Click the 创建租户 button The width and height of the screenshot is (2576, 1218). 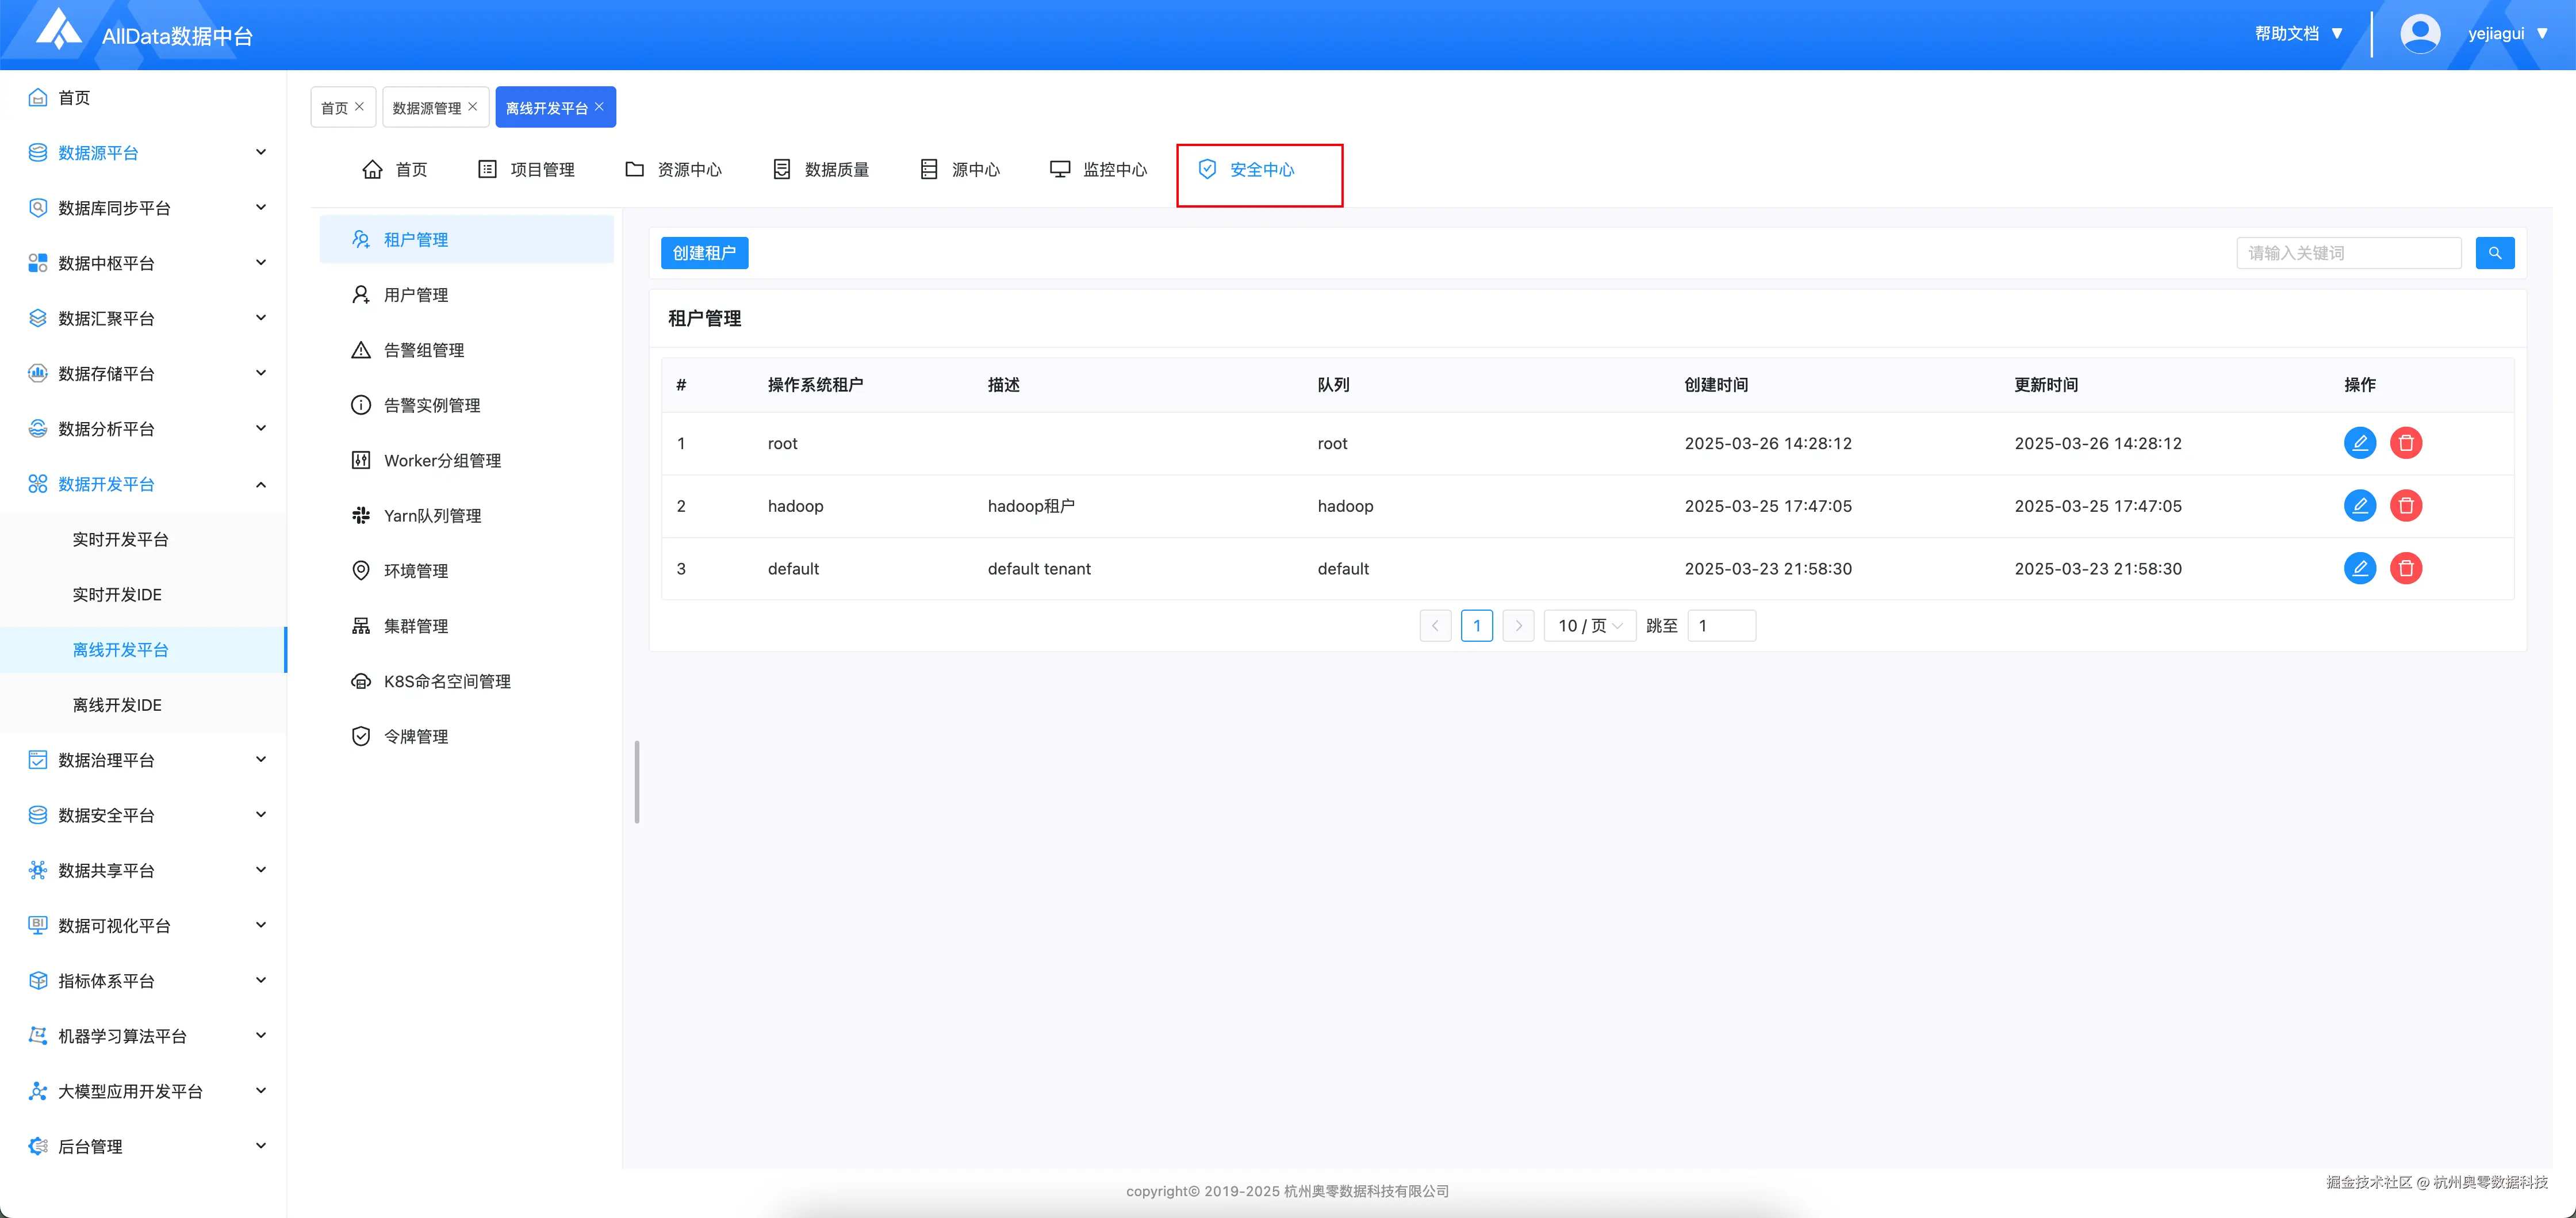coord(704,253)
